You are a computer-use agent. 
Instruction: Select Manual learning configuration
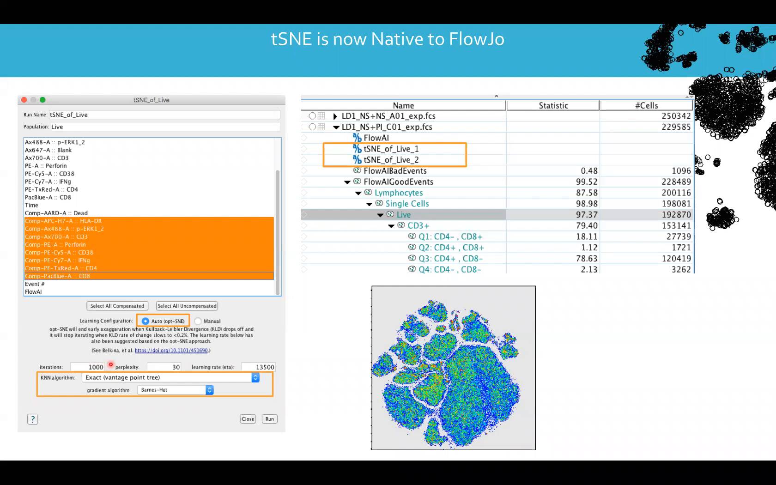[x=198, y=321]
